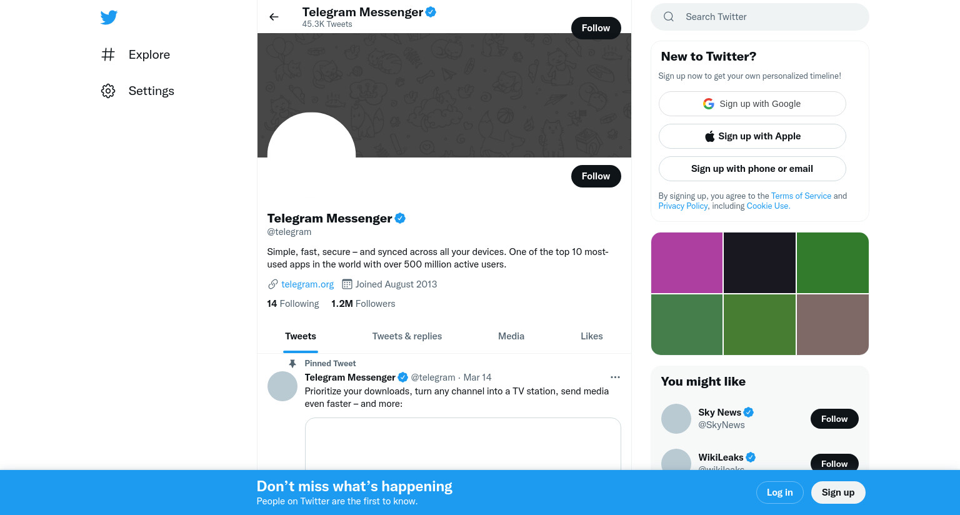This screenshot has width=960, height=515.
Task: Click the magnifier search icon
Action: tap(669, 17)
